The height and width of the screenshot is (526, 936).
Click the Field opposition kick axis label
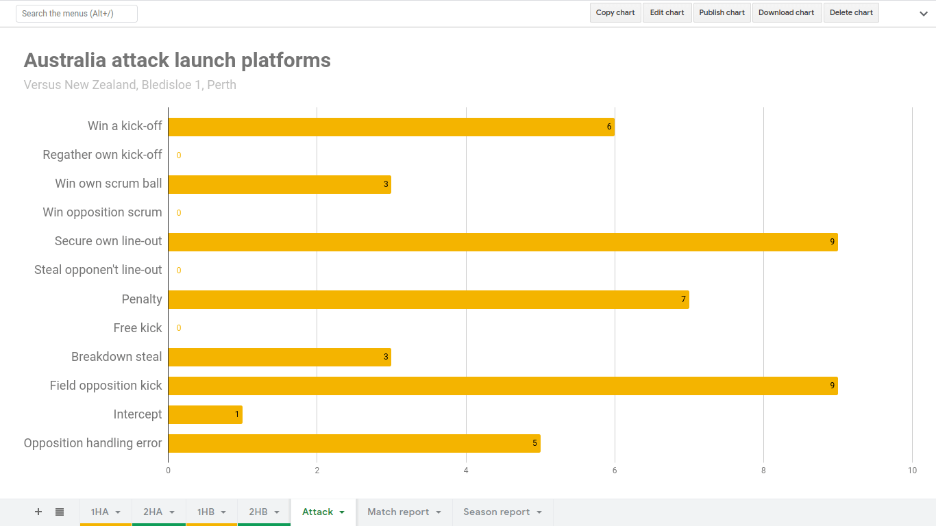tap(106, 386)
